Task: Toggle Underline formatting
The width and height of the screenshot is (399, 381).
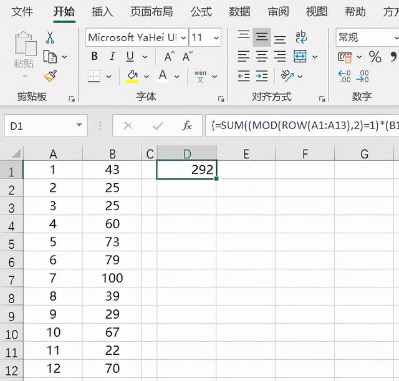Action: pyautogui.click(x=130, y=57)
